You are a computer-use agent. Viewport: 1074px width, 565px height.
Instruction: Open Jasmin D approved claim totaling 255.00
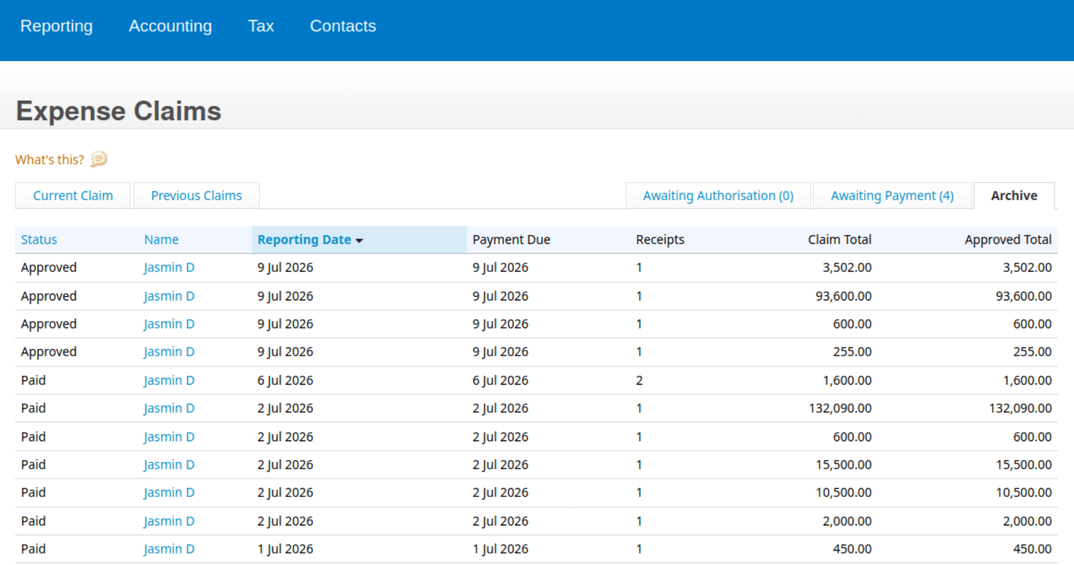(169, 352)
